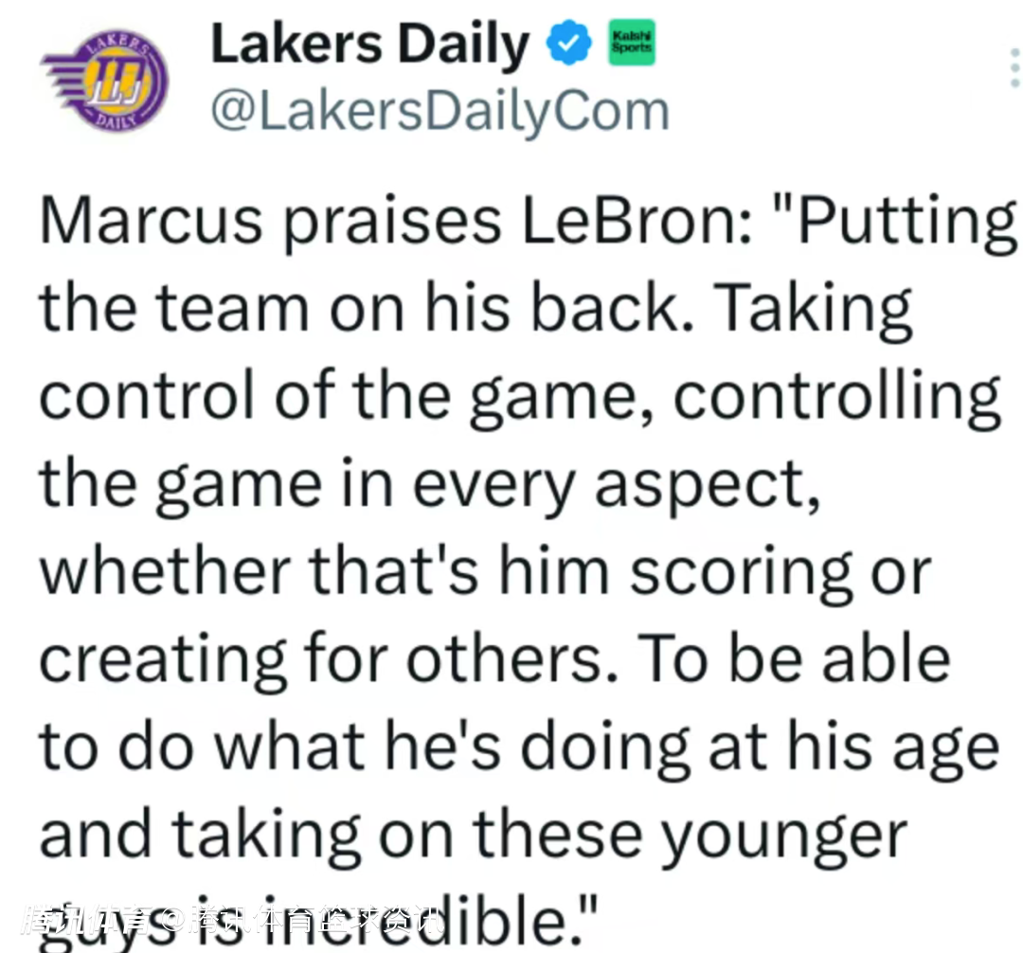Click the words "To be able"
This screenshot has width=1023, height=953.
pyautogui.click(x=789, y=660)
